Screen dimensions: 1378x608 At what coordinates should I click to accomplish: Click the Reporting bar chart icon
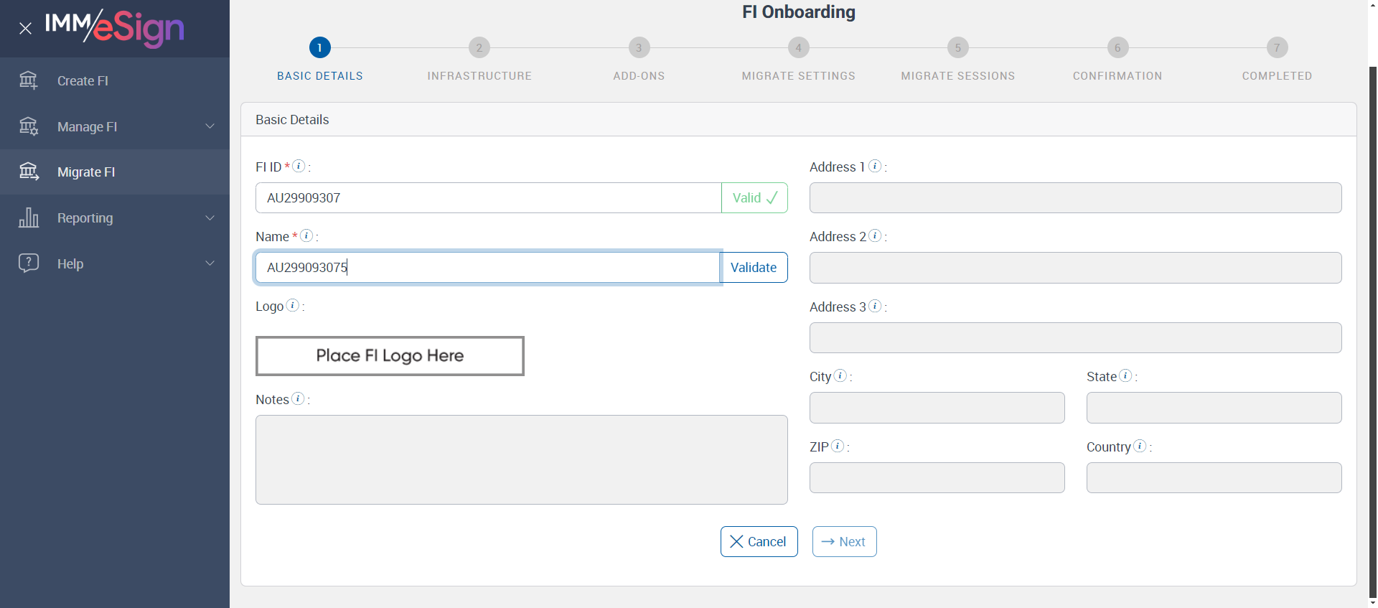click(29, 218)
